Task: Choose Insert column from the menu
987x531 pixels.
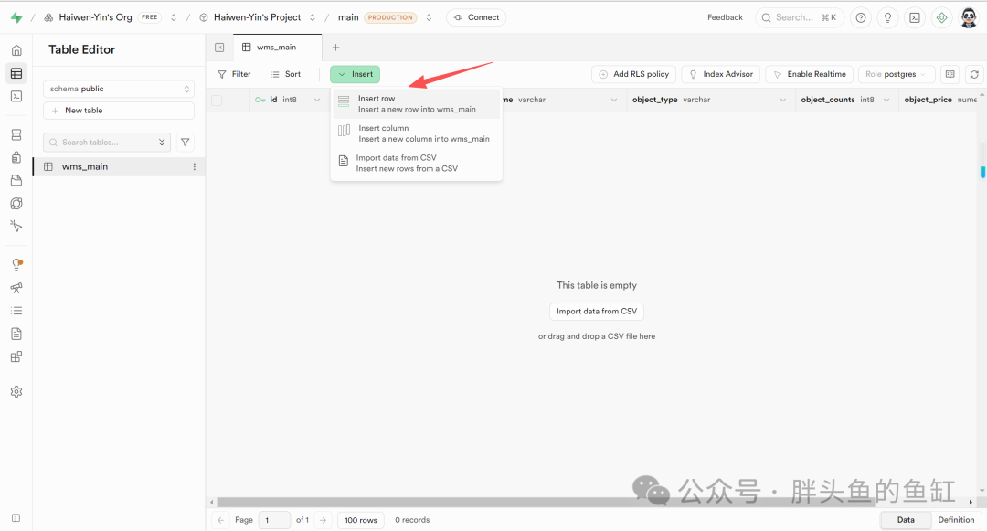Action: point(417,133)
